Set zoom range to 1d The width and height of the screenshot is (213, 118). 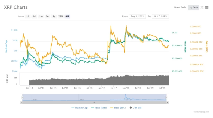[x=28, y=16]
